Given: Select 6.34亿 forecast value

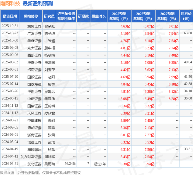Looking at the screenshot, I should (125, 106).
